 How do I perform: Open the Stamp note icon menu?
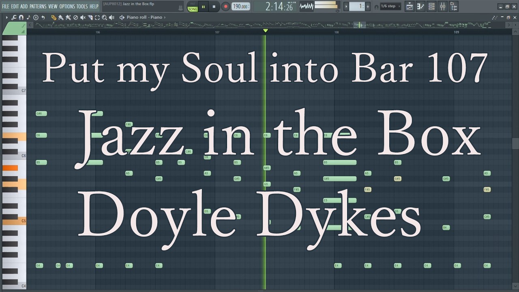pos(28,17)
